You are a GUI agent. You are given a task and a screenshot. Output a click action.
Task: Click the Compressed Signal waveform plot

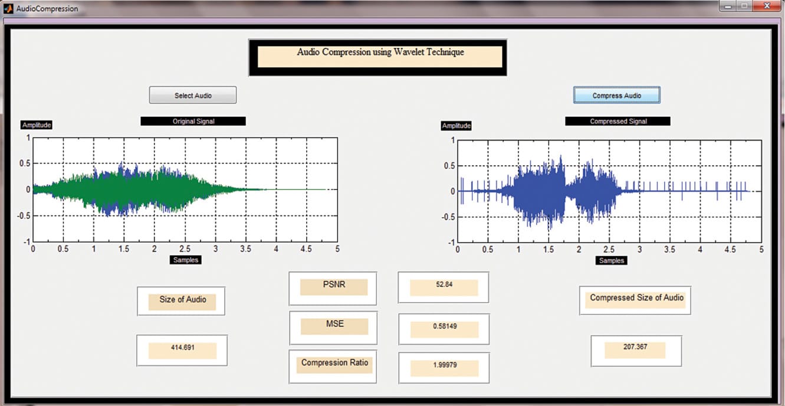tap(609, 191)
